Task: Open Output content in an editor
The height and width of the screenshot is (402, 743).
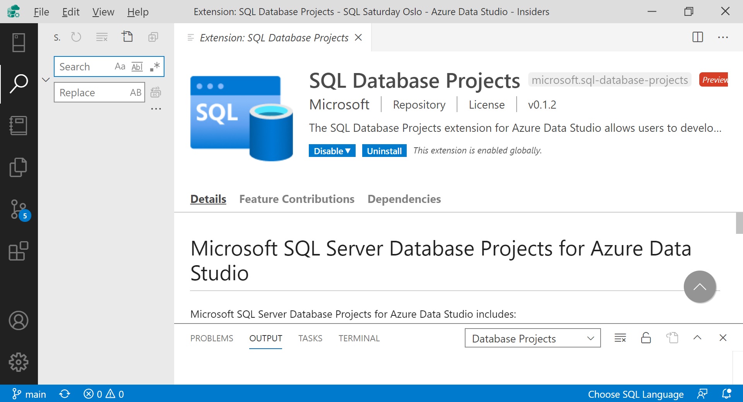Action: pos(672,338)
